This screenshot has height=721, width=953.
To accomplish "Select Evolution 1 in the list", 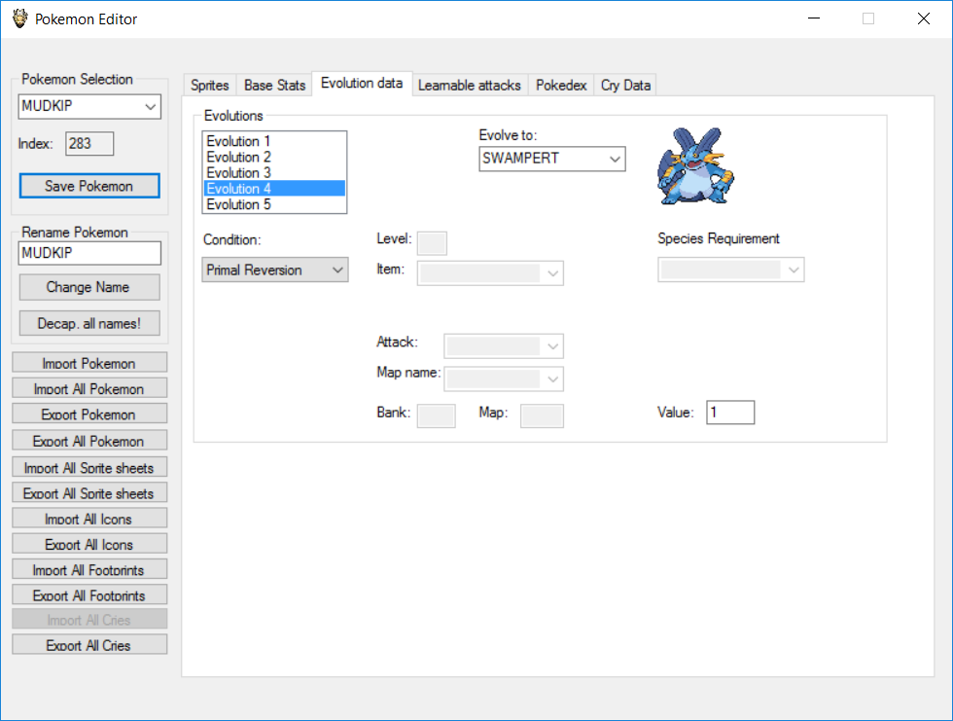I will tap(274, 141).
